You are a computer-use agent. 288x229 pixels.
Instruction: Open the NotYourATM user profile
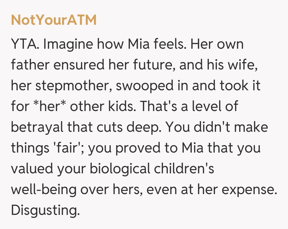[x=54, y=20]
